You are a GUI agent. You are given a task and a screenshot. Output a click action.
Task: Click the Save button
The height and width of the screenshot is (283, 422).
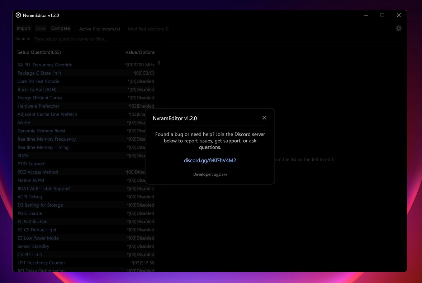41,28
